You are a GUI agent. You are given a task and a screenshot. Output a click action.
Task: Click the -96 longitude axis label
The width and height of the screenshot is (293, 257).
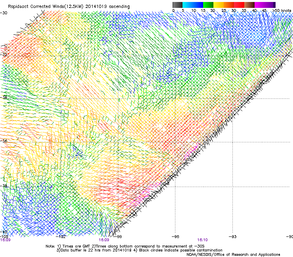tap(175, 237)
